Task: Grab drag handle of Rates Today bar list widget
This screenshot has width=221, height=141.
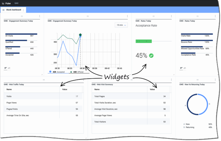Action: (197, 16)
